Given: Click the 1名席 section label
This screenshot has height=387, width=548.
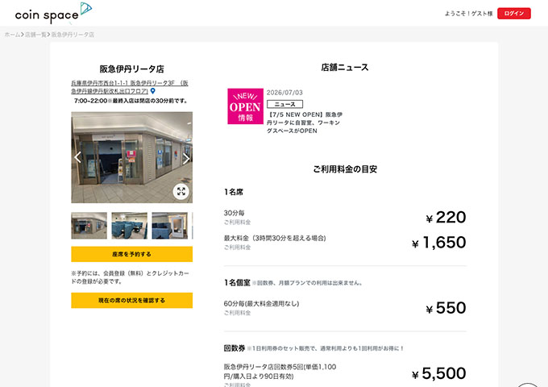Looking at the screenshot, I should pos(234,192).
